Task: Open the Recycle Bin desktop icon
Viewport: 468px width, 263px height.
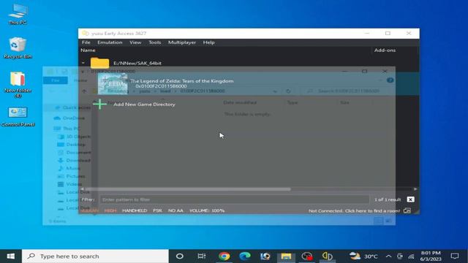Action: [18, 47]
